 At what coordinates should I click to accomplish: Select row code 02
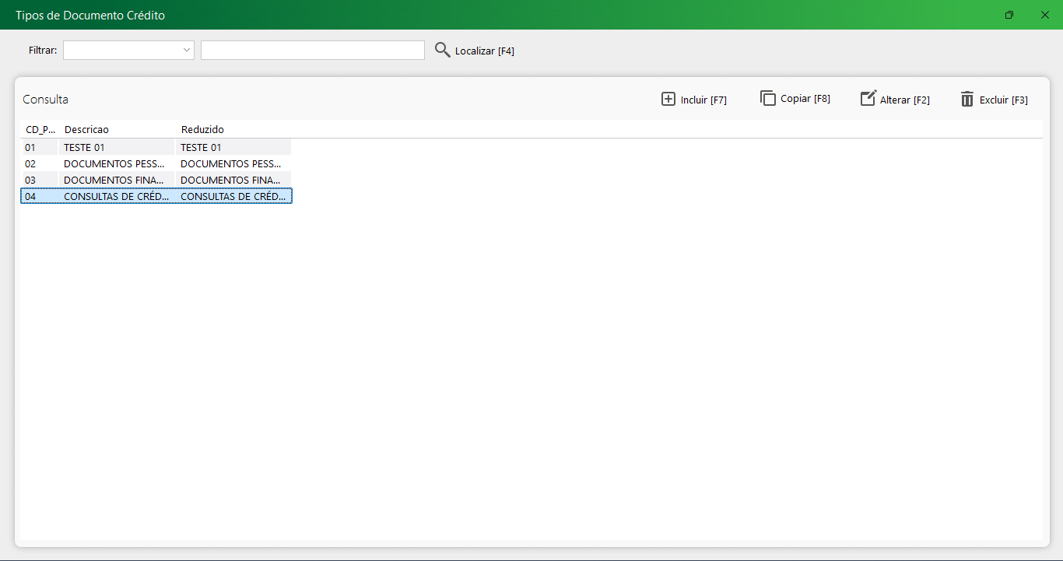pyautogui.click(x=30, y=163)
